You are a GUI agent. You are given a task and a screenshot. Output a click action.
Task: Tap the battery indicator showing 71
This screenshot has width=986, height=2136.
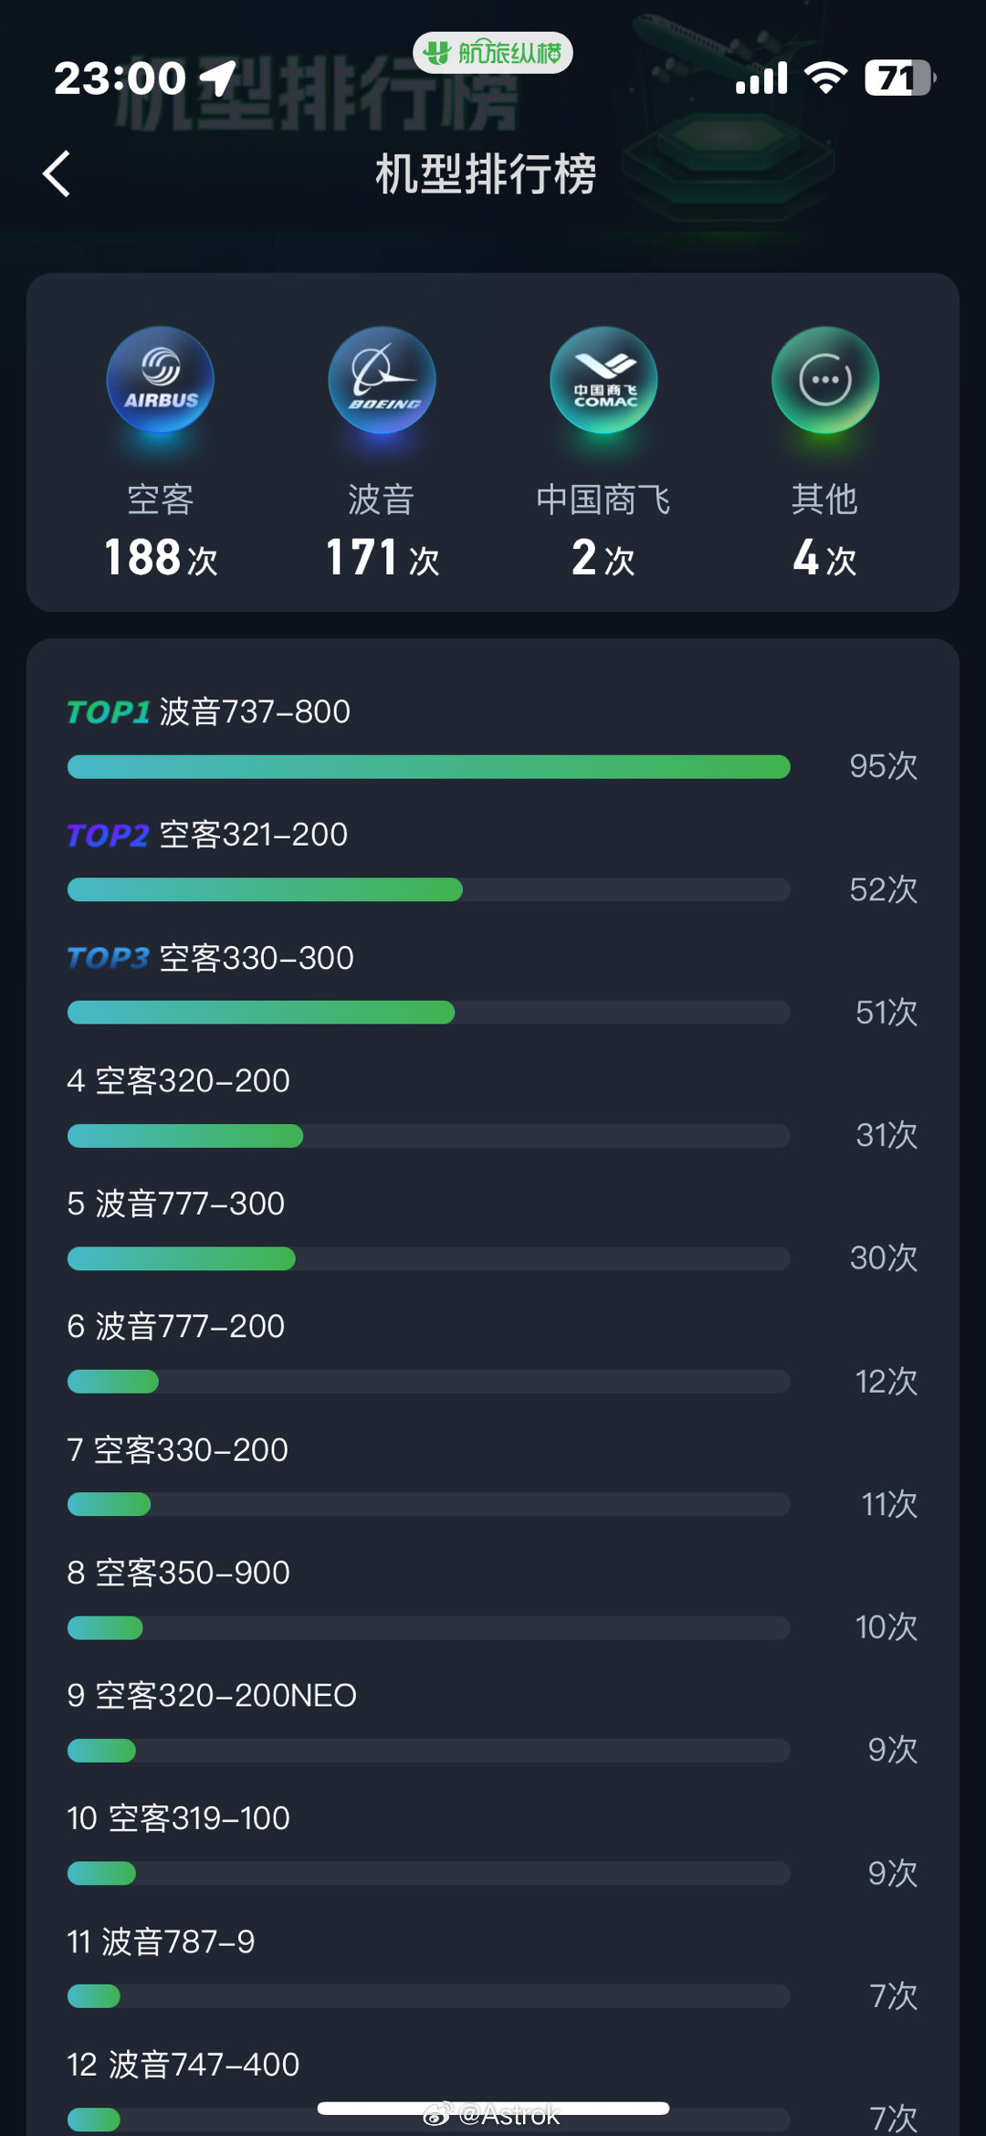click(900, 78)
